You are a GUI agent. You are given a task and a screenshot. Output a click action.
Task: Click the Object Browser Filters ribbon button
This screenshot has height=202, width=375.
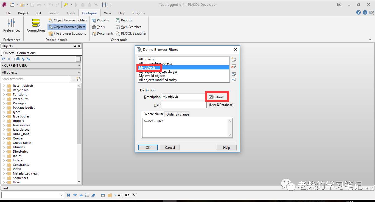point(67,27)
